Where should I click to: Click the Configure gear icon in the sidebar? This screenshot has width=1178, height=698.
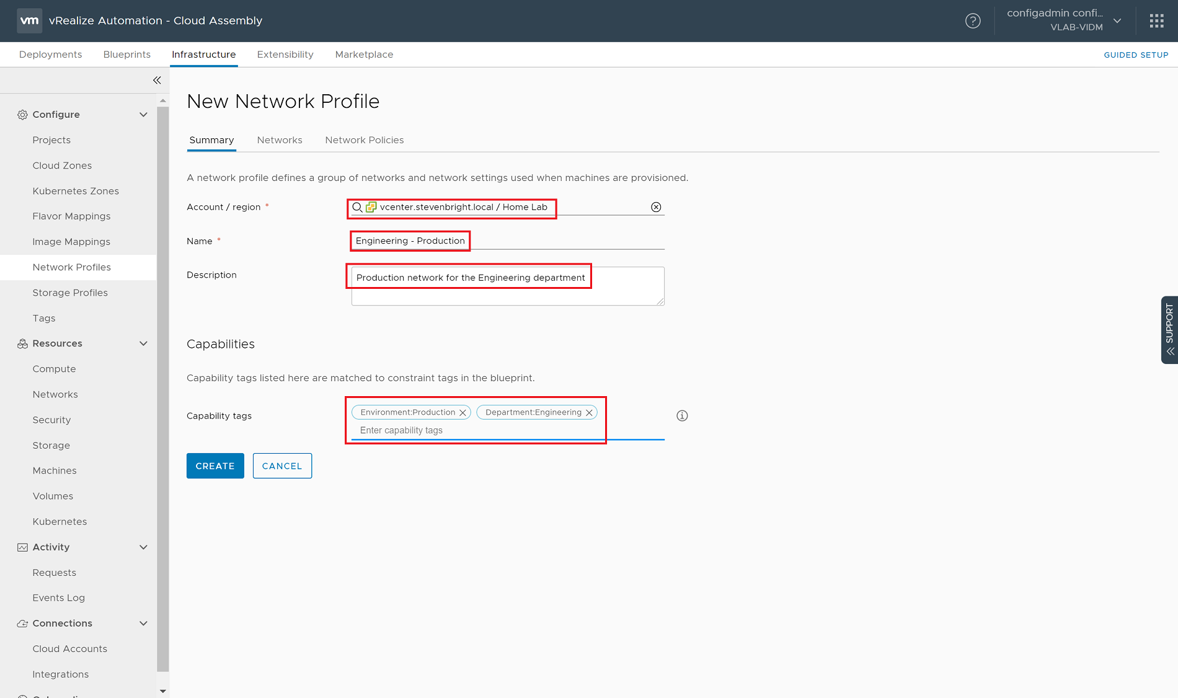(22, 114)
